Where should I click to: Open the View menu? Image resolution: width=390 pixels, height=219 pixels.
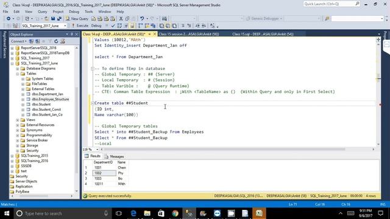click(x=29, y=12)
